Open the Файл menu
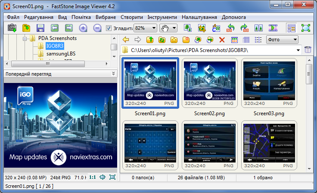The image size is (317, 193). tap(13, 17)
